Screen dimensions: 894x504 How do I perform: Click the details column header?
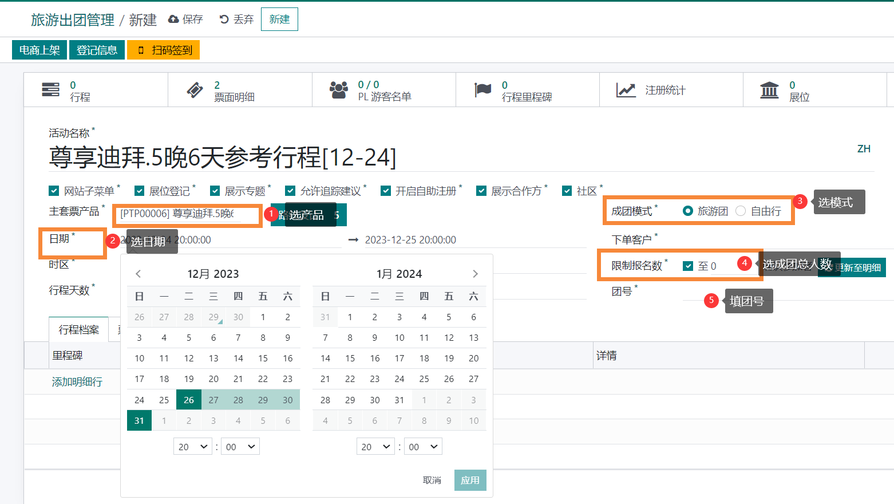click(x=607, y=356)
